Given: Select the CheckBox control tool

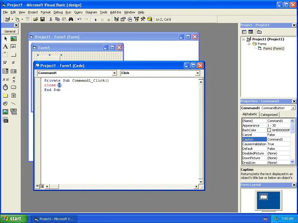Looking at the screenshot, I should [x=6, y=63].
